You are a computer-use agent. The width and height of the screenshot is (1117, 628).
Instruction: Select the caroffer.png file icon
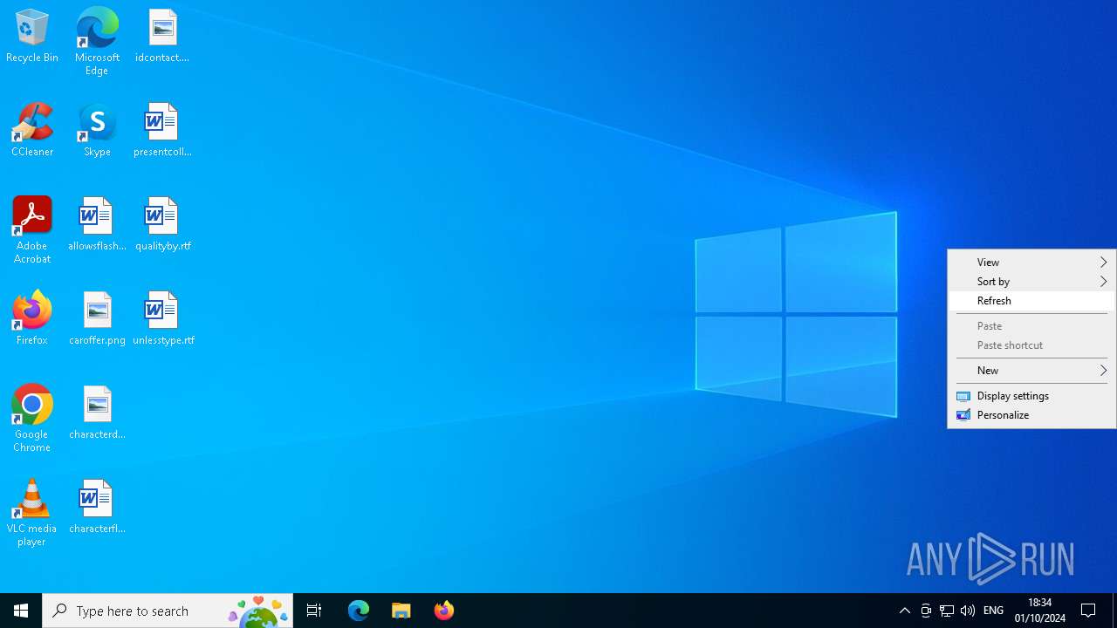[x=97, y=319]
